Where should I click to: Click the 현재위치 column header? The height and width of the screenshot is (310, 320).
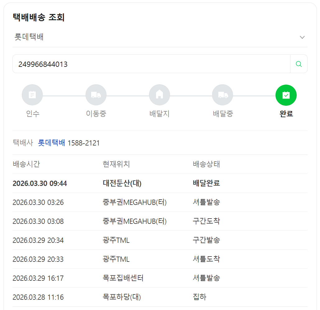pyautogui.click(x=116, y=164)
